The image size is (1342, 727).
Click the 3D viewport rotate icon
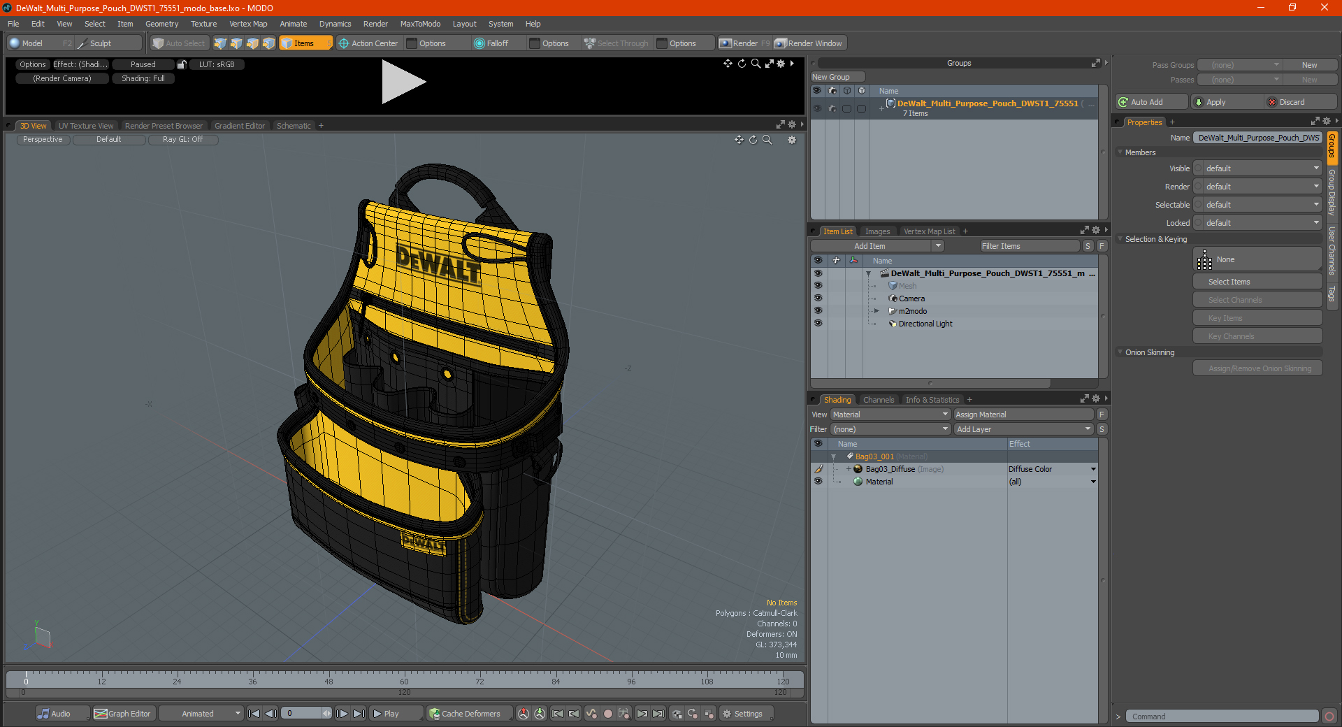[x=753, y=140]
